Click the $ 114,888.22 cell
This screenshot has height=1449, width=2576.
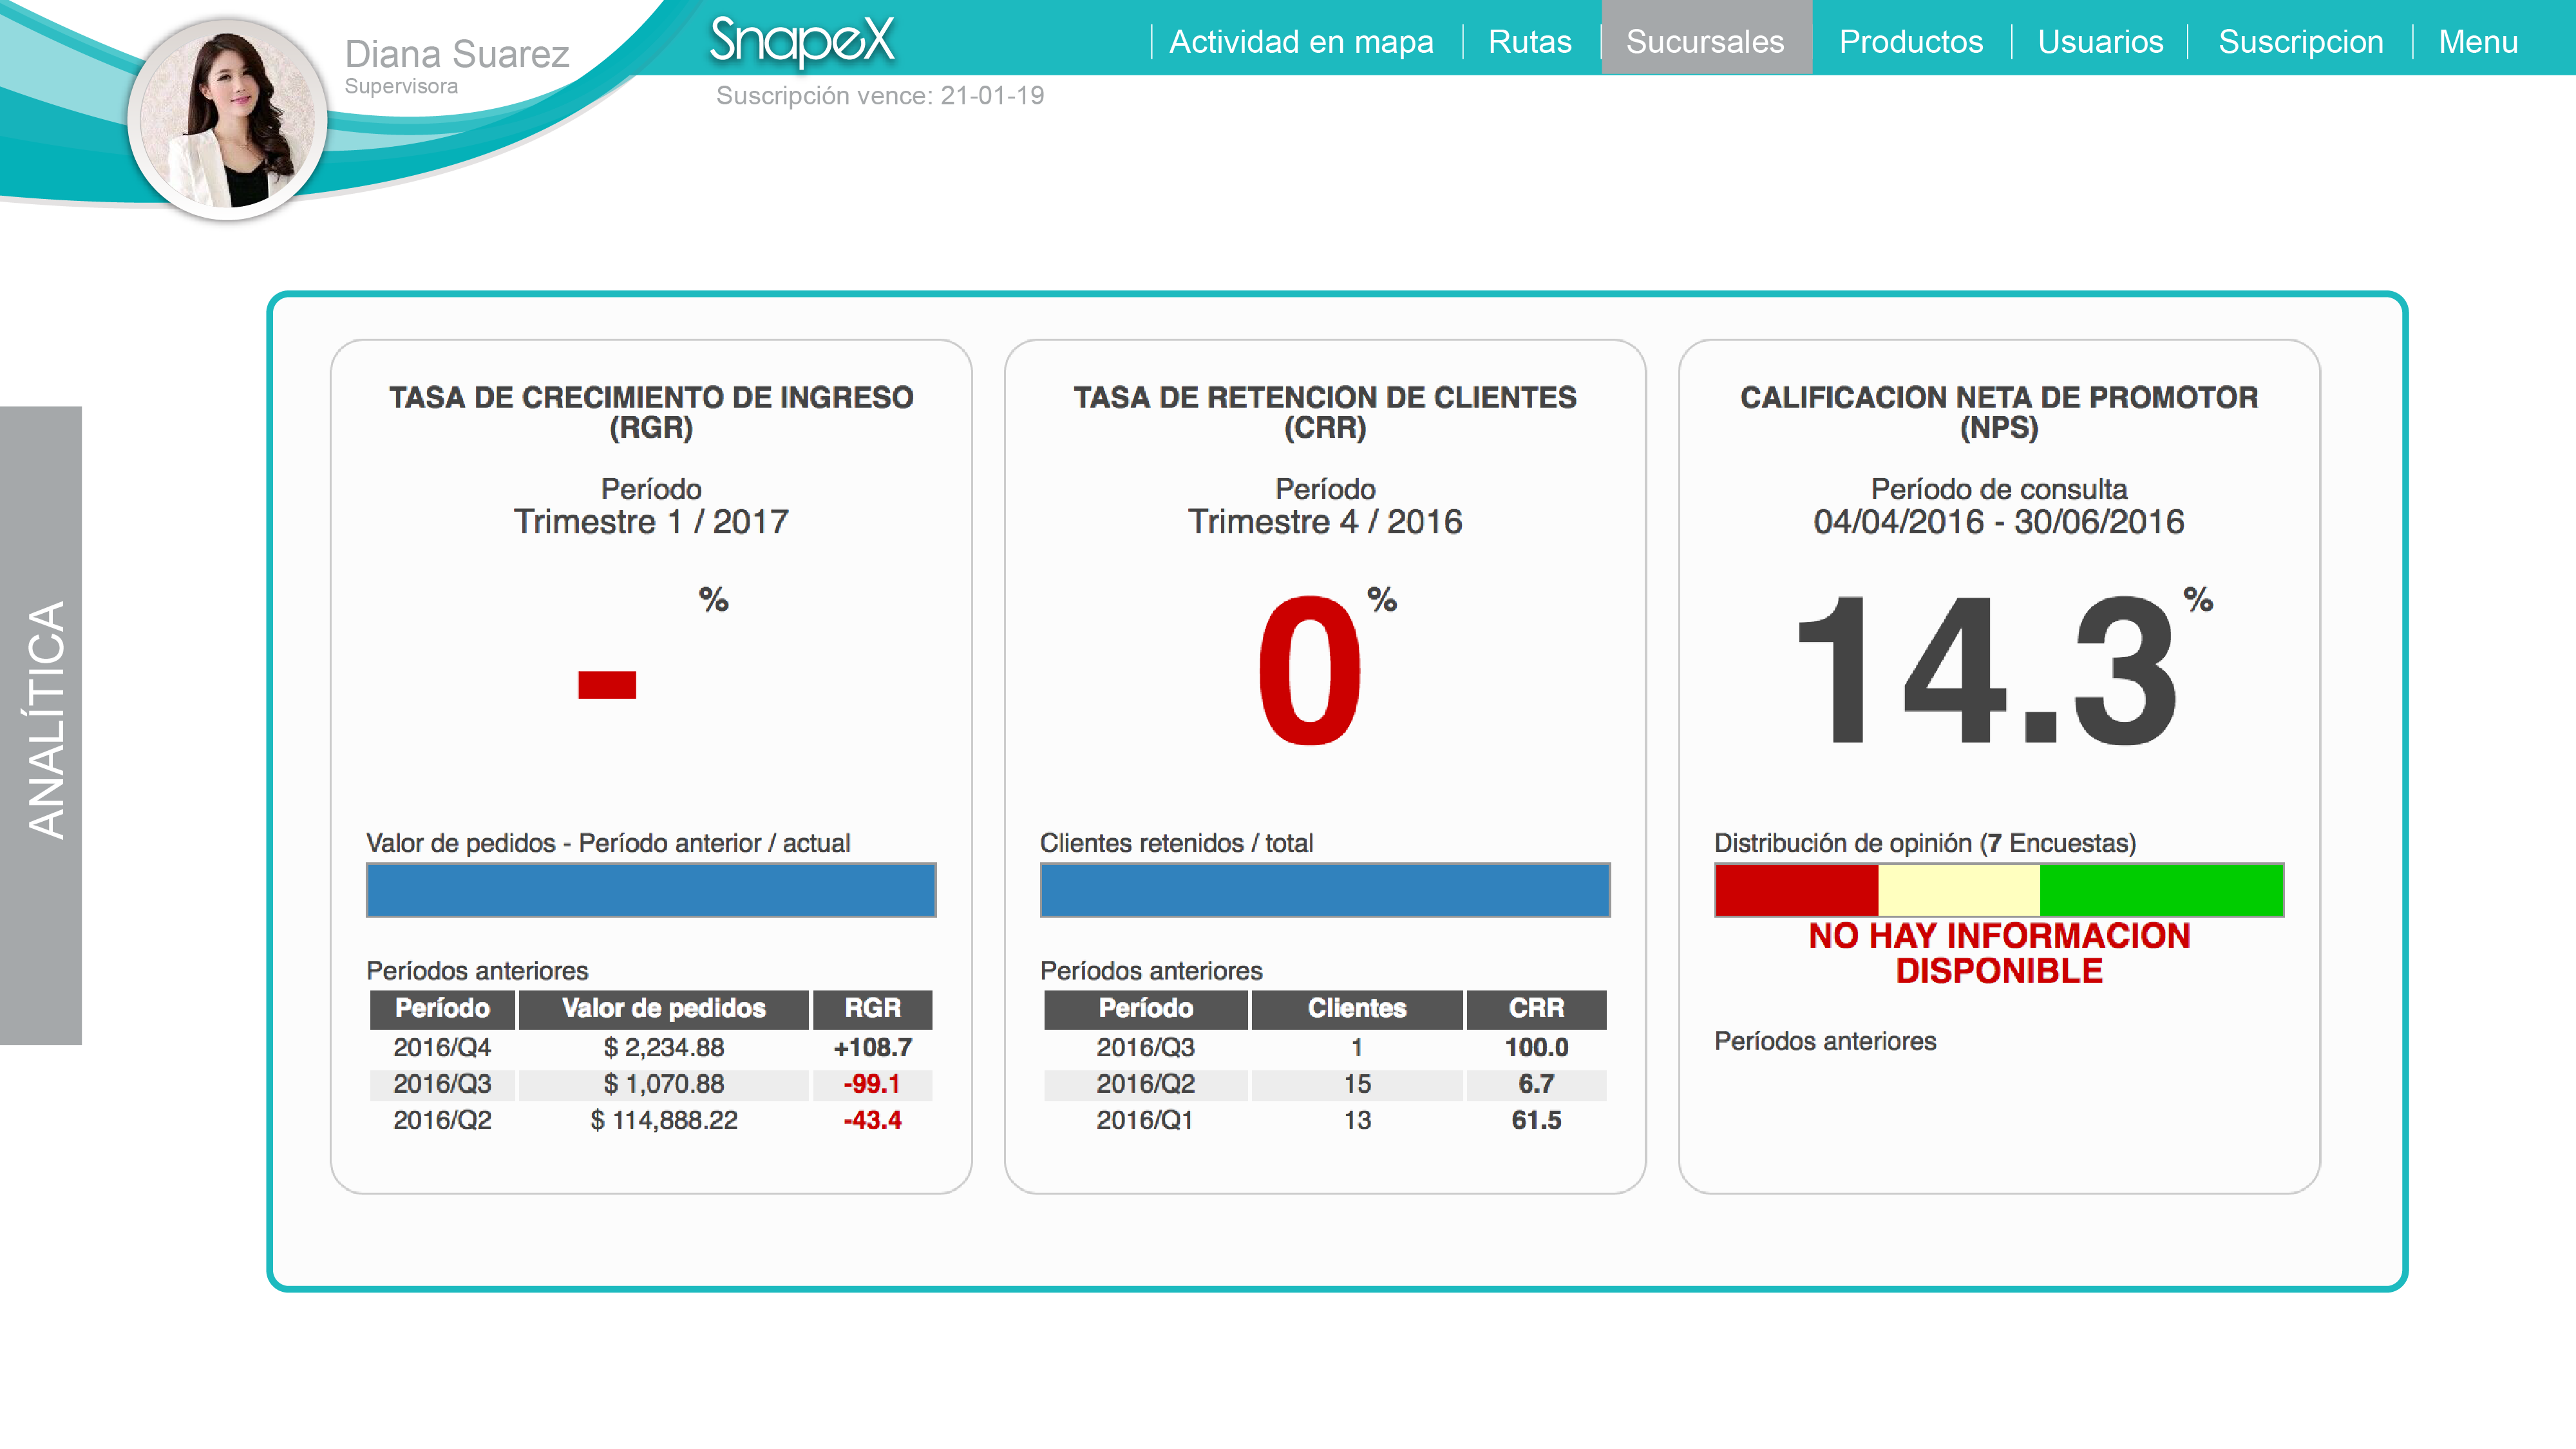tap(663, 1120)
